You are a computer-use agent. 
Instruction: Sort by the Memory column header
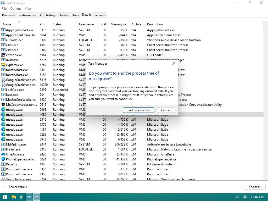coord(119,24)
